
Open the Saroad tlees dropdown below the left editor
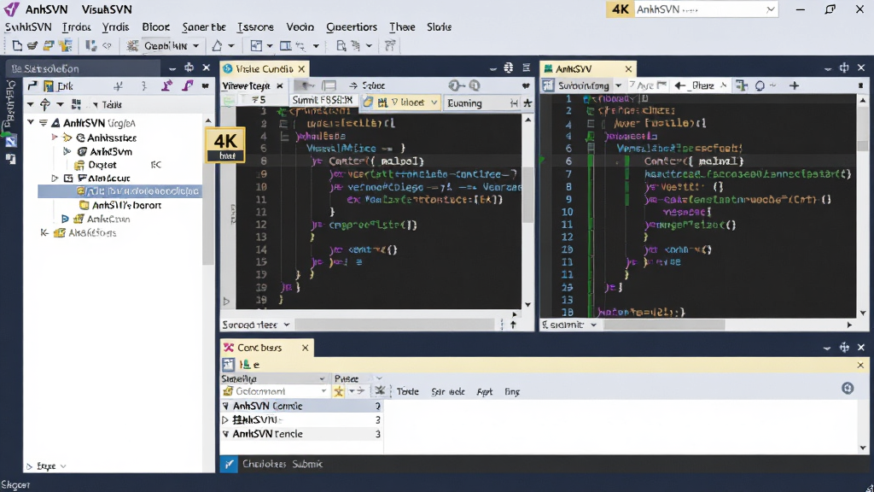(256, 324)
